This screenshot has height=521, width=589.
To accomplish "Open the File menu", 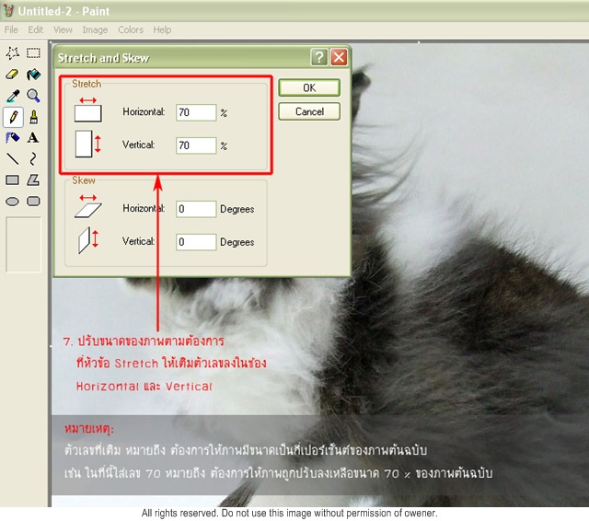I will (11, 29).
